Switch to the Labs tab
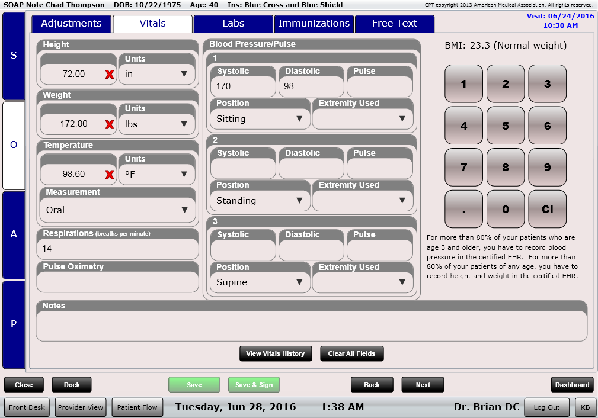598x418 pixels. point(233,24)
